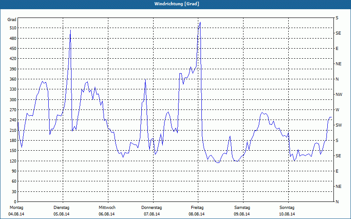Click the 'NW' compass label on the right axis

coord(339,95)
